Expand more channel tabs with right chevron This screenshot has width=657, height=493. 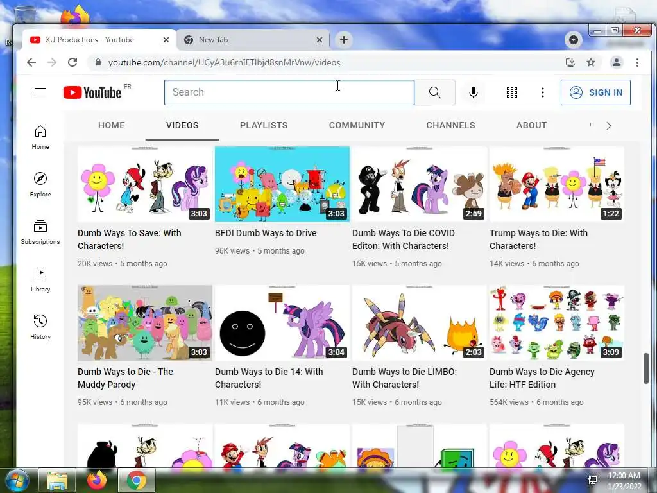pyautogui.click(x=608, y=126)
